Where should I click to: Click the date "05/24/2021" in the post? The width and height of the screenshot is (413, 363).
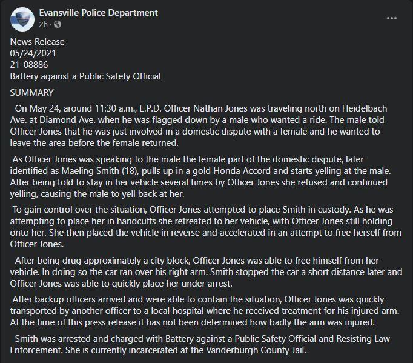click(x=33, y=53)
